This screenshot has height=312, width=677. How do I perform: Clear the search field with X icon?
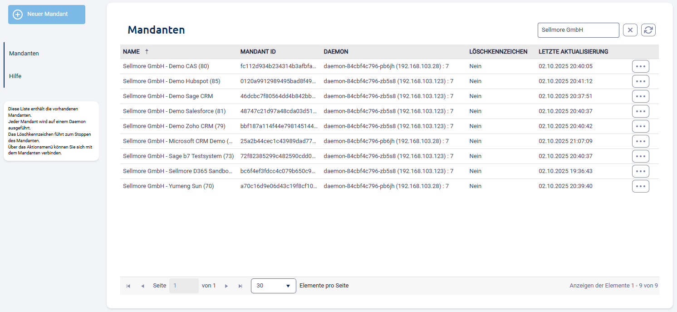click(630, 30)
